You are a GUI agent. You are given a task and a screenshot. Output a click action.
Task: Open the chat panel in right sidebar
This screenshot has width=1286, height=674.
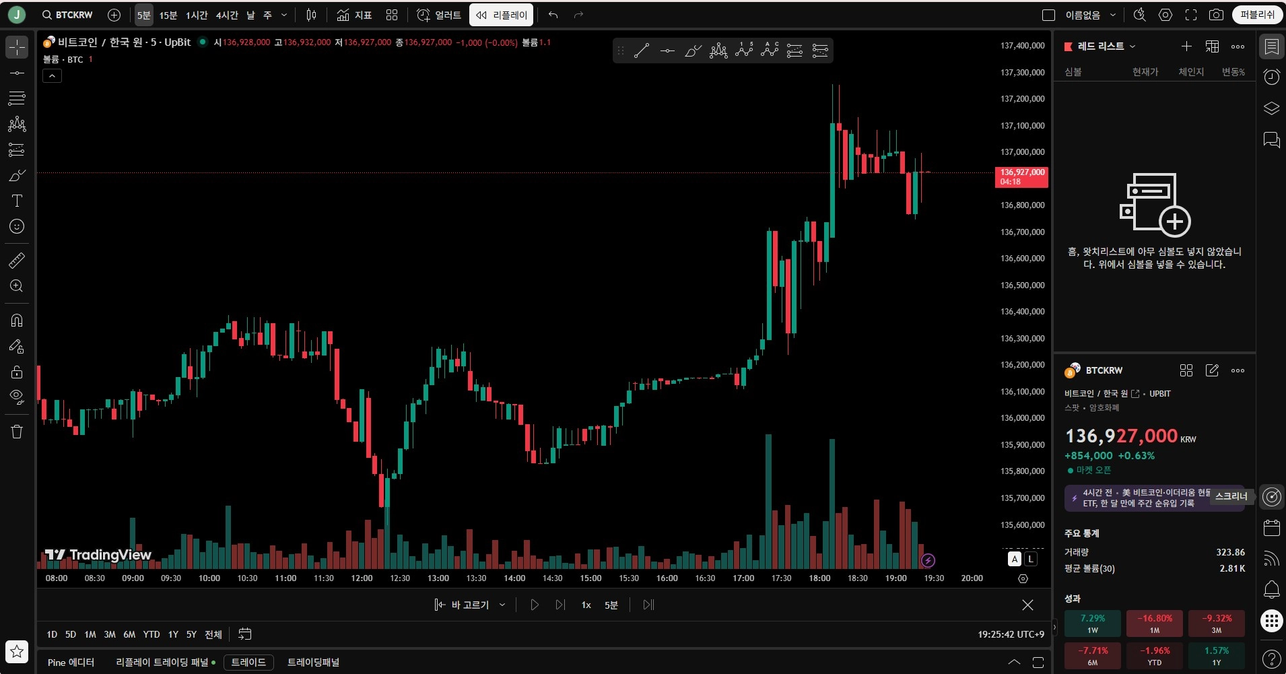click(x=1271, y=139)
